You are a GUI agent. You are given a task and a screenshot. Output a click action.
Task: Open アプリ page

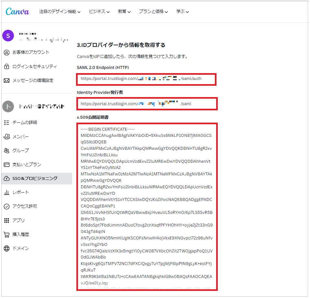(x=18, y=220)
